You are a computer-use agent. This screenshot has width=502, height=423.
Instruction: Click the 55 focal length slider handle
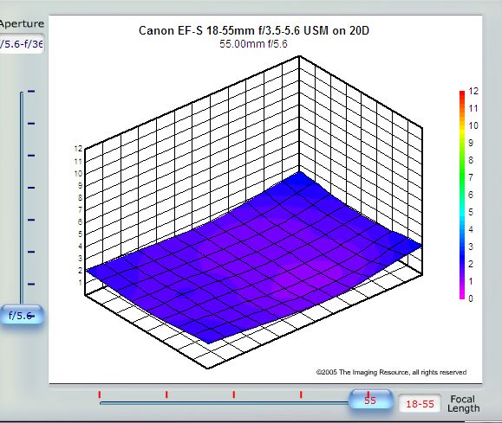coord(370,400)
